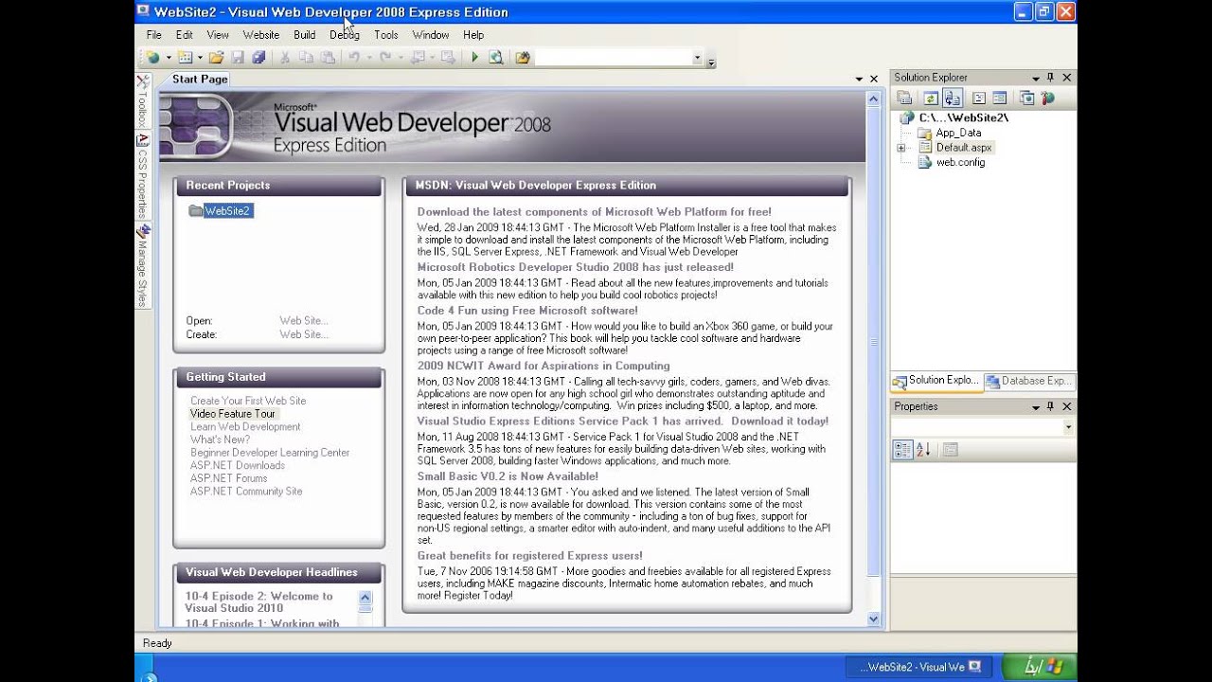The height and width of the screenshot is (682, 1212).
Task: Open the Properties object selector dropdown
Action: tap(1069, 427)
